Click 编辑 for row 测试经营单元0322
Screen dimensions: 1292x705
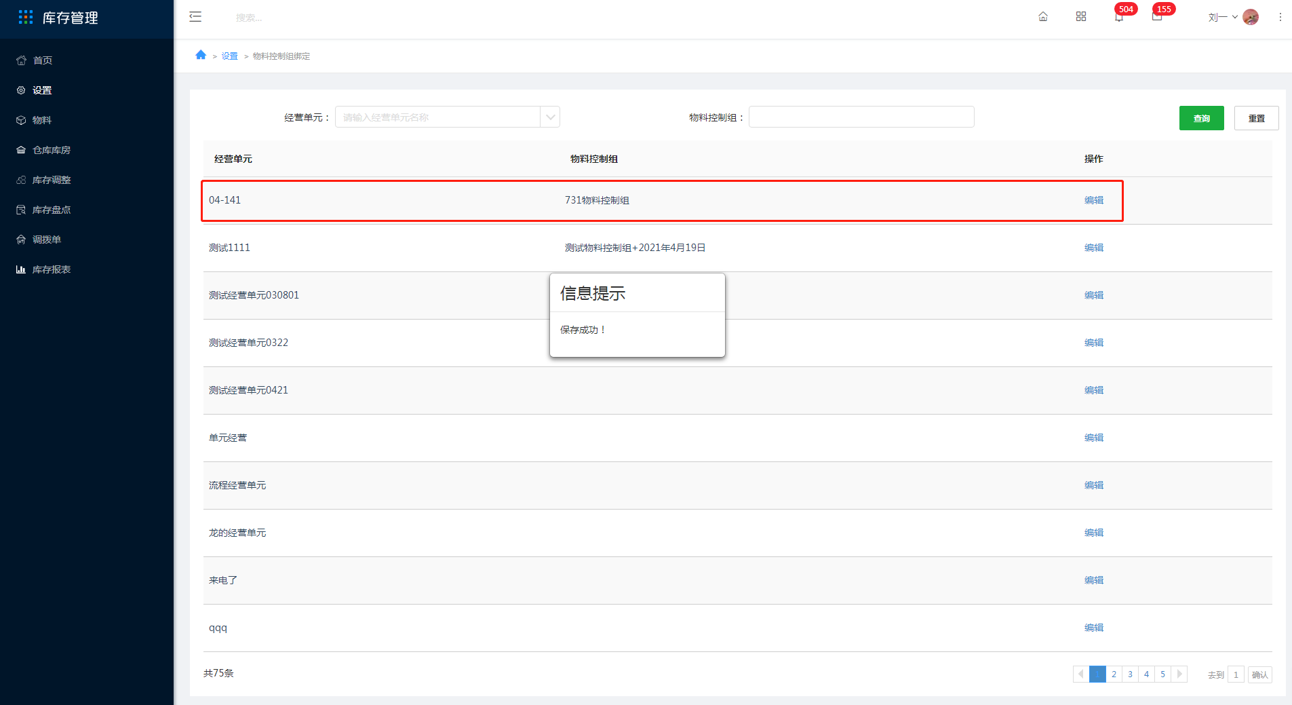[x=1094, y=343]
